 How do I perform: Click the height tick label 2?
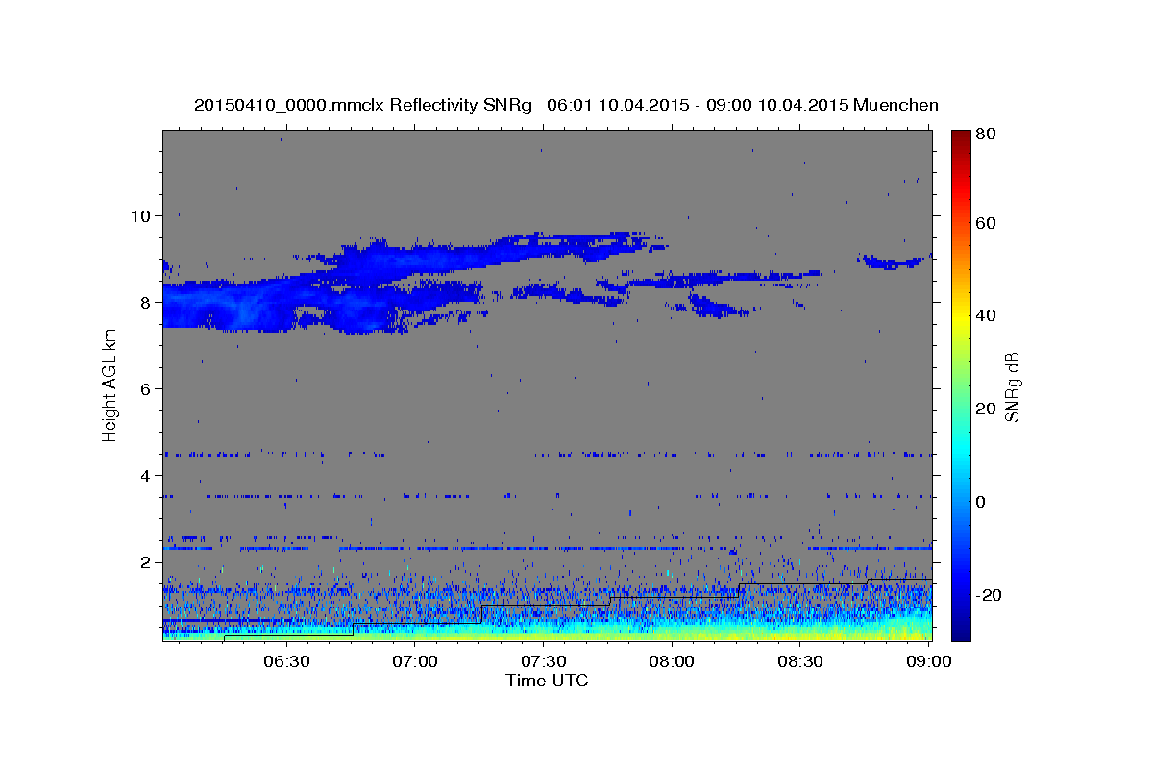pos(147,561)
